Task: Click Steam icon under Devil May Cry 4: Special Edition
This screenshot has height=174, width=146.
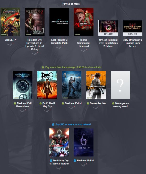Action: tap(59, 168)
